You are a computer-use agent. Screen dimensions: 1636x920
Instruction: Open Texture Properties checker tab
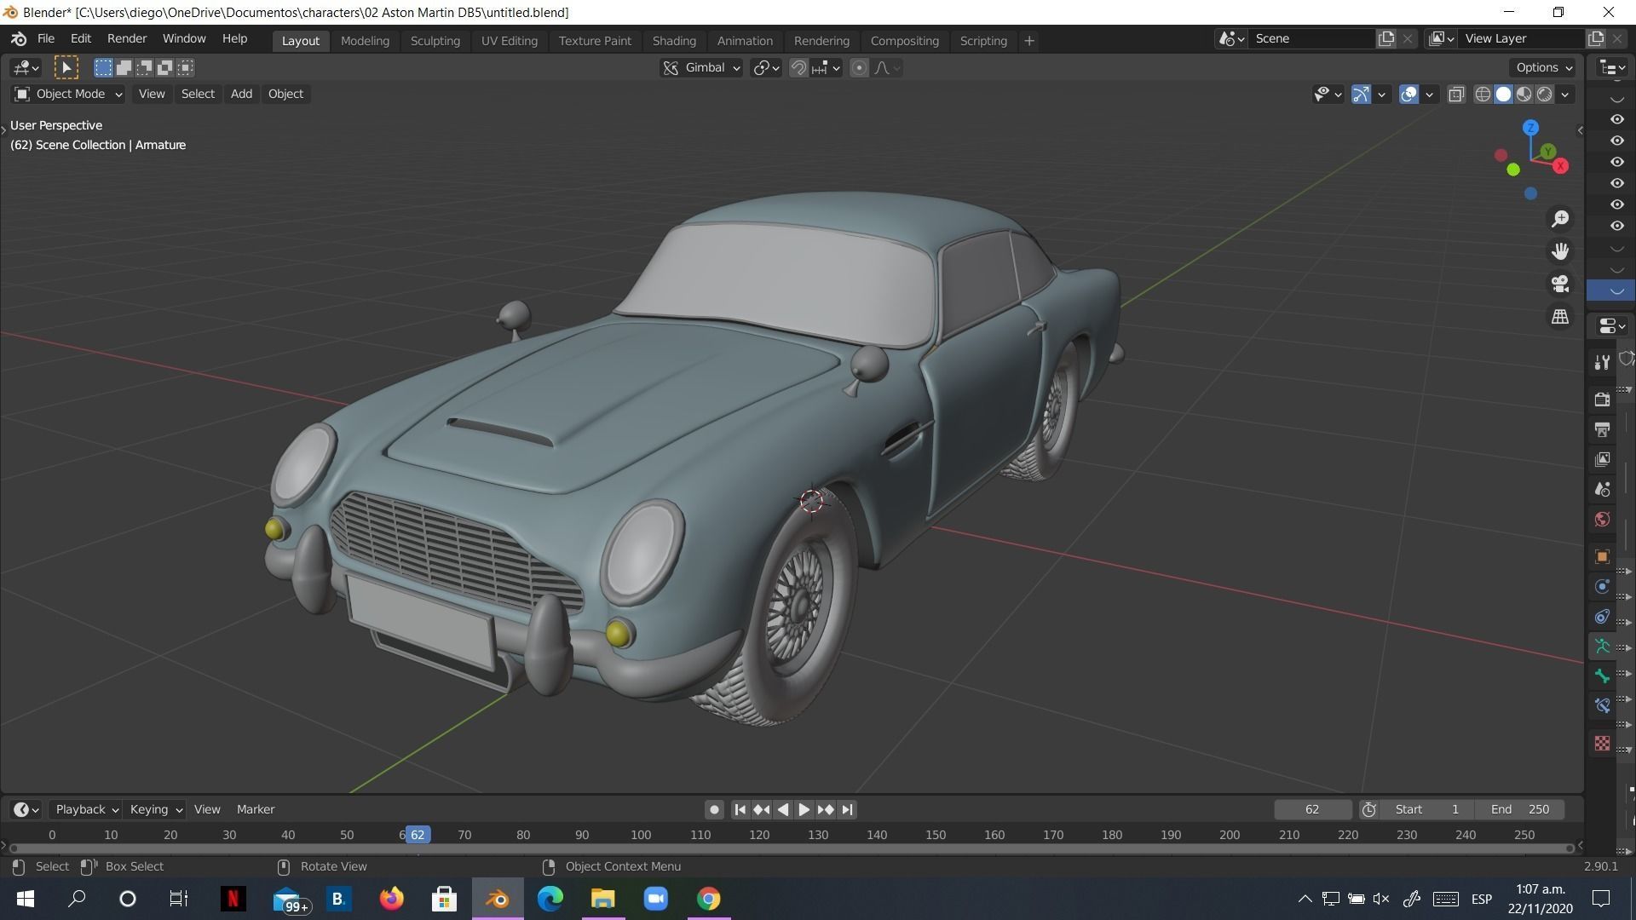tap(1602, 743)
